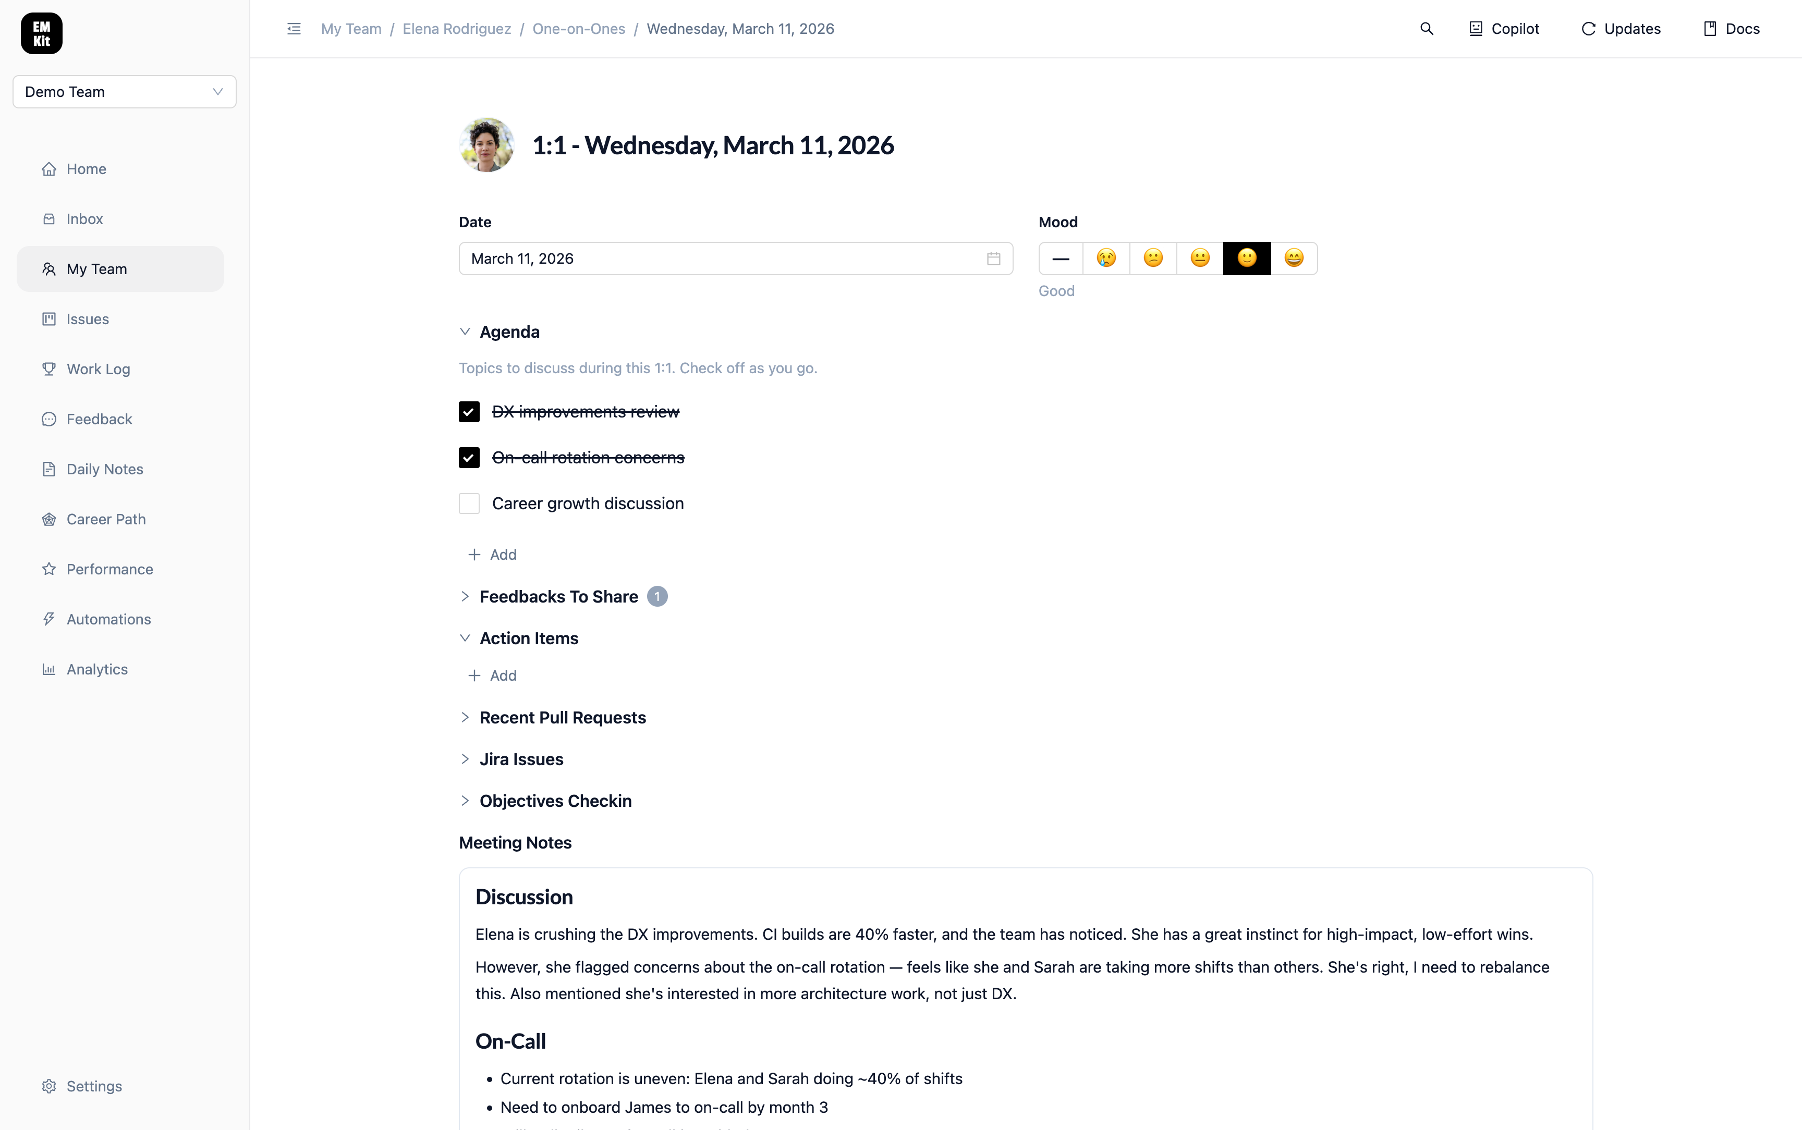This screenshot has width=1802, height=1130.
Task: Go to Work Log in sidebar
Action: pyautogui.click(x=98, y=369)
